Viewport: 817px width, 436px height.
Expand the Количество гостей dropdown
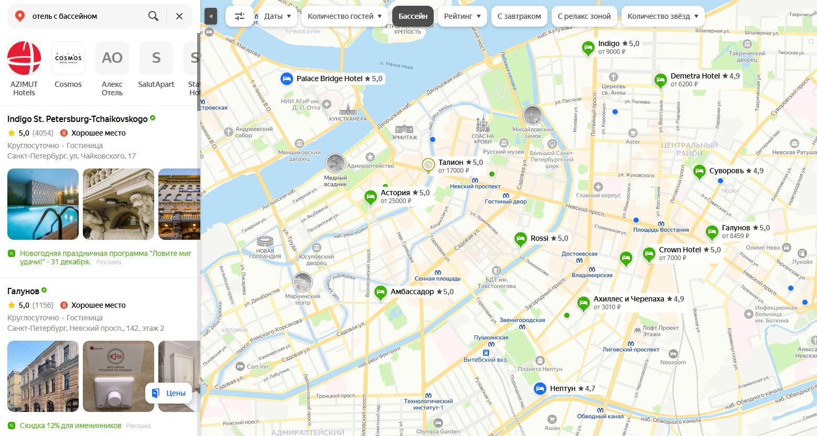coord(345,16)
